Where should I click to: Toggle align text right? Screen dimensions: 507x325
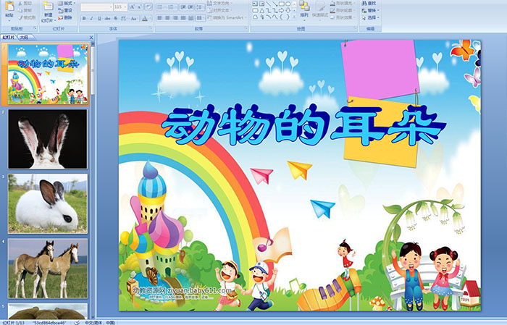click(x=175, y=18)
